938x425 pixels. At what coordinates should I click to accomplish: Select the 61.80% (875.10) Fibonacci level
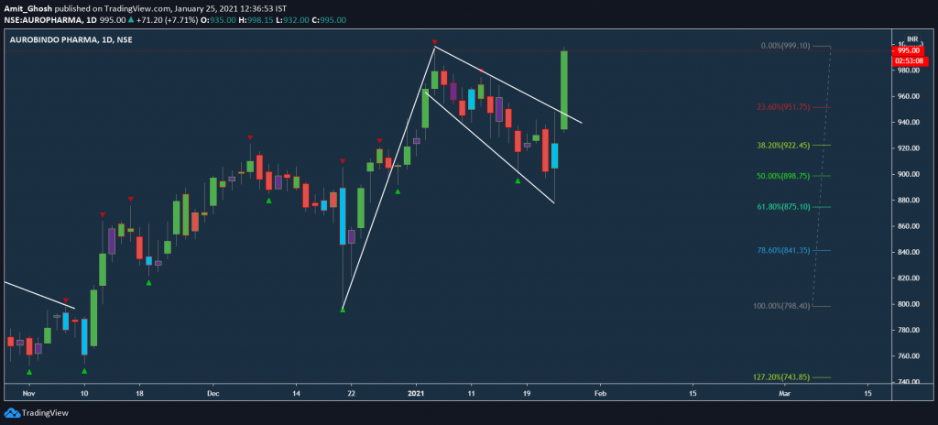click(x=780, y=207)
